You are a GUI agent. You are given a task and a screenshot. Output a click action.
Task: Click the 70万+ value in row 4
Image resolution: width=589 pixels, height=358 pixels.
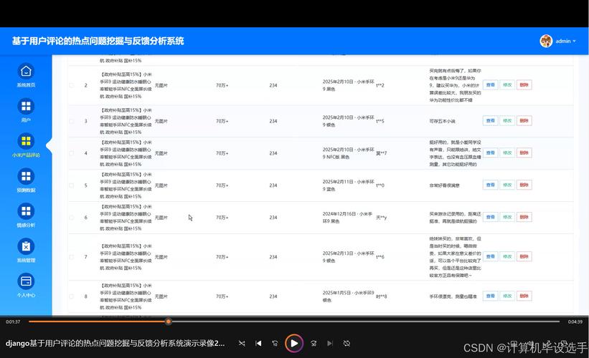click(x=222, y=153)
